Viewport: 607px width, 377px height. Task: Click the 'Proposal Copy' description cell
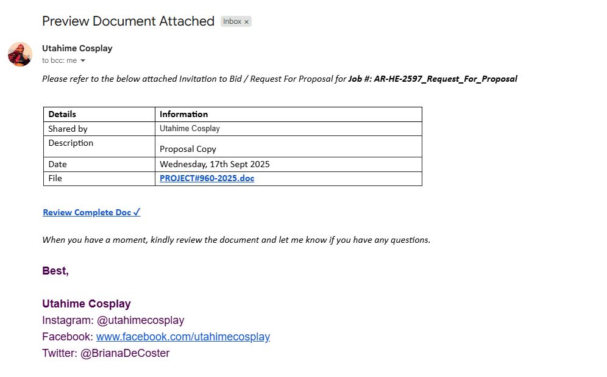[x=288, y=146]
